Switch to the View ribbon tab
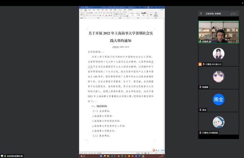Screen dimensions: 244x158 115,10
